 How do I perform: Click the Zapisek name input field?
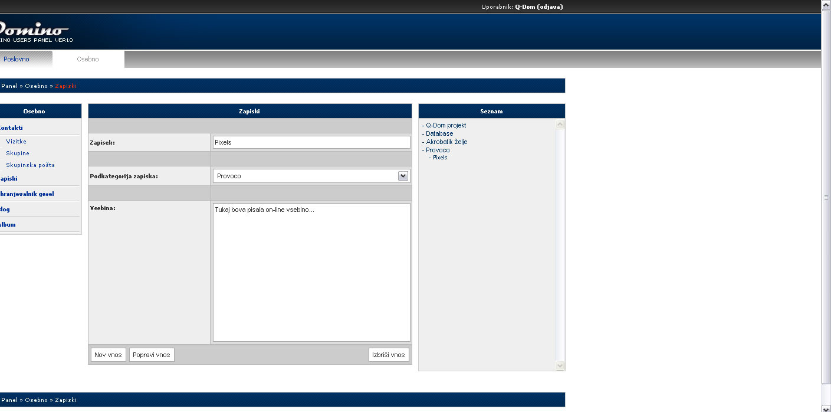pyautogui.click(x=311, y=142)
